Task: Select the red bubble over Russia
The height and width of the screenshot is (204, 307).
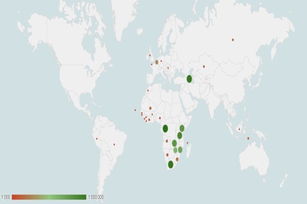Action: [x=233, y=40]
